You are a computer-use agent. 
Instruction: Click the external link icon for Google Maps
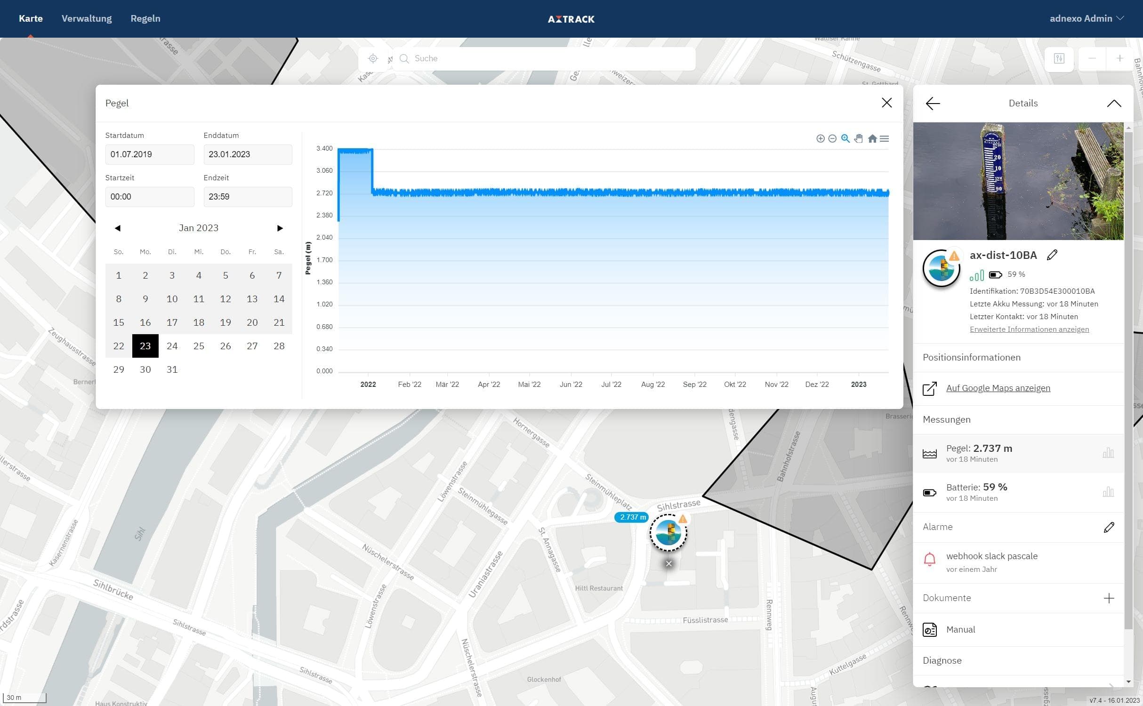929,389
